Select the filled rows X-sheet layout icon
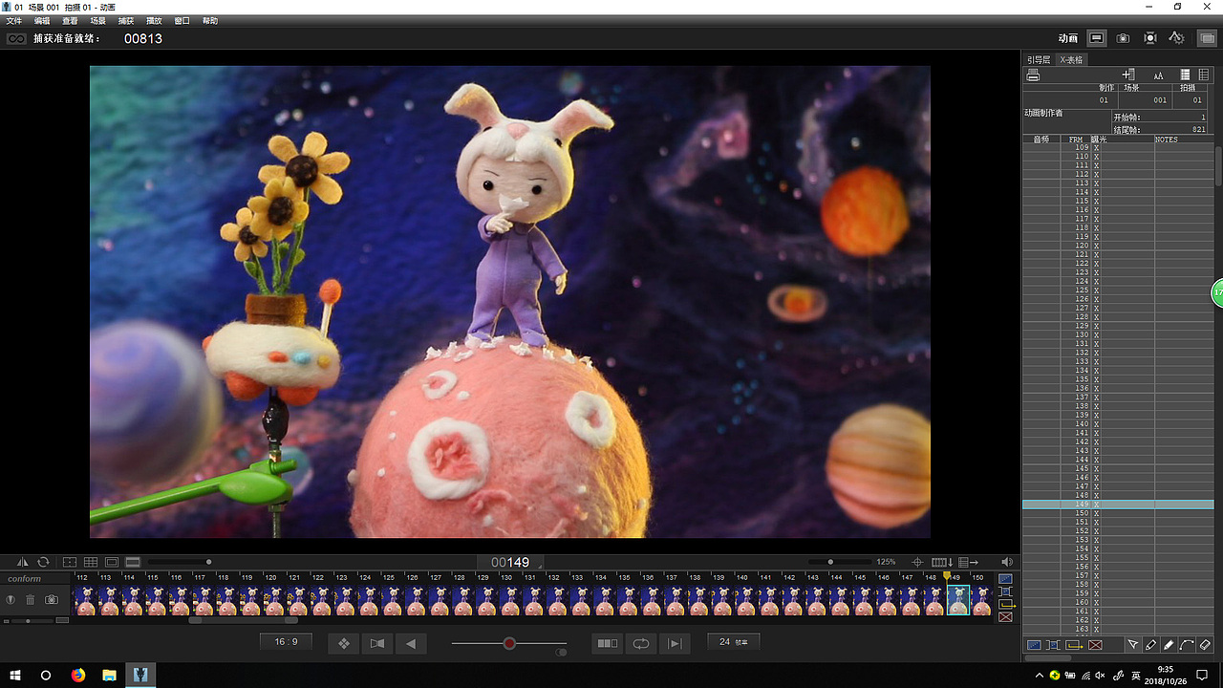The height and width of the screenshot is (688, 1223). click(1185, 75)
